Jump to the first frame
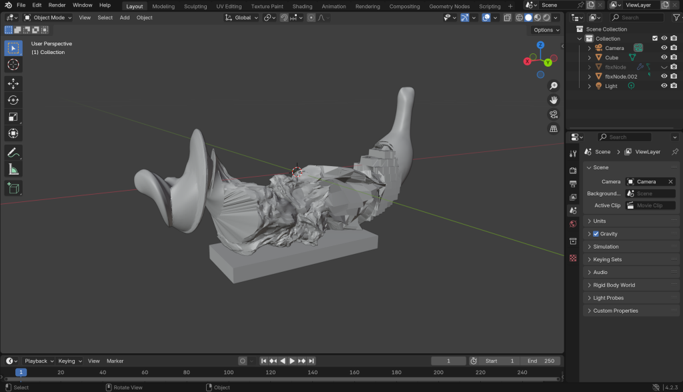 [x=263, y=361]
